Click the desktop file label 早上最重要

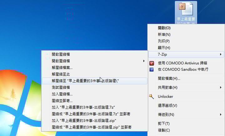click(186, 19)
